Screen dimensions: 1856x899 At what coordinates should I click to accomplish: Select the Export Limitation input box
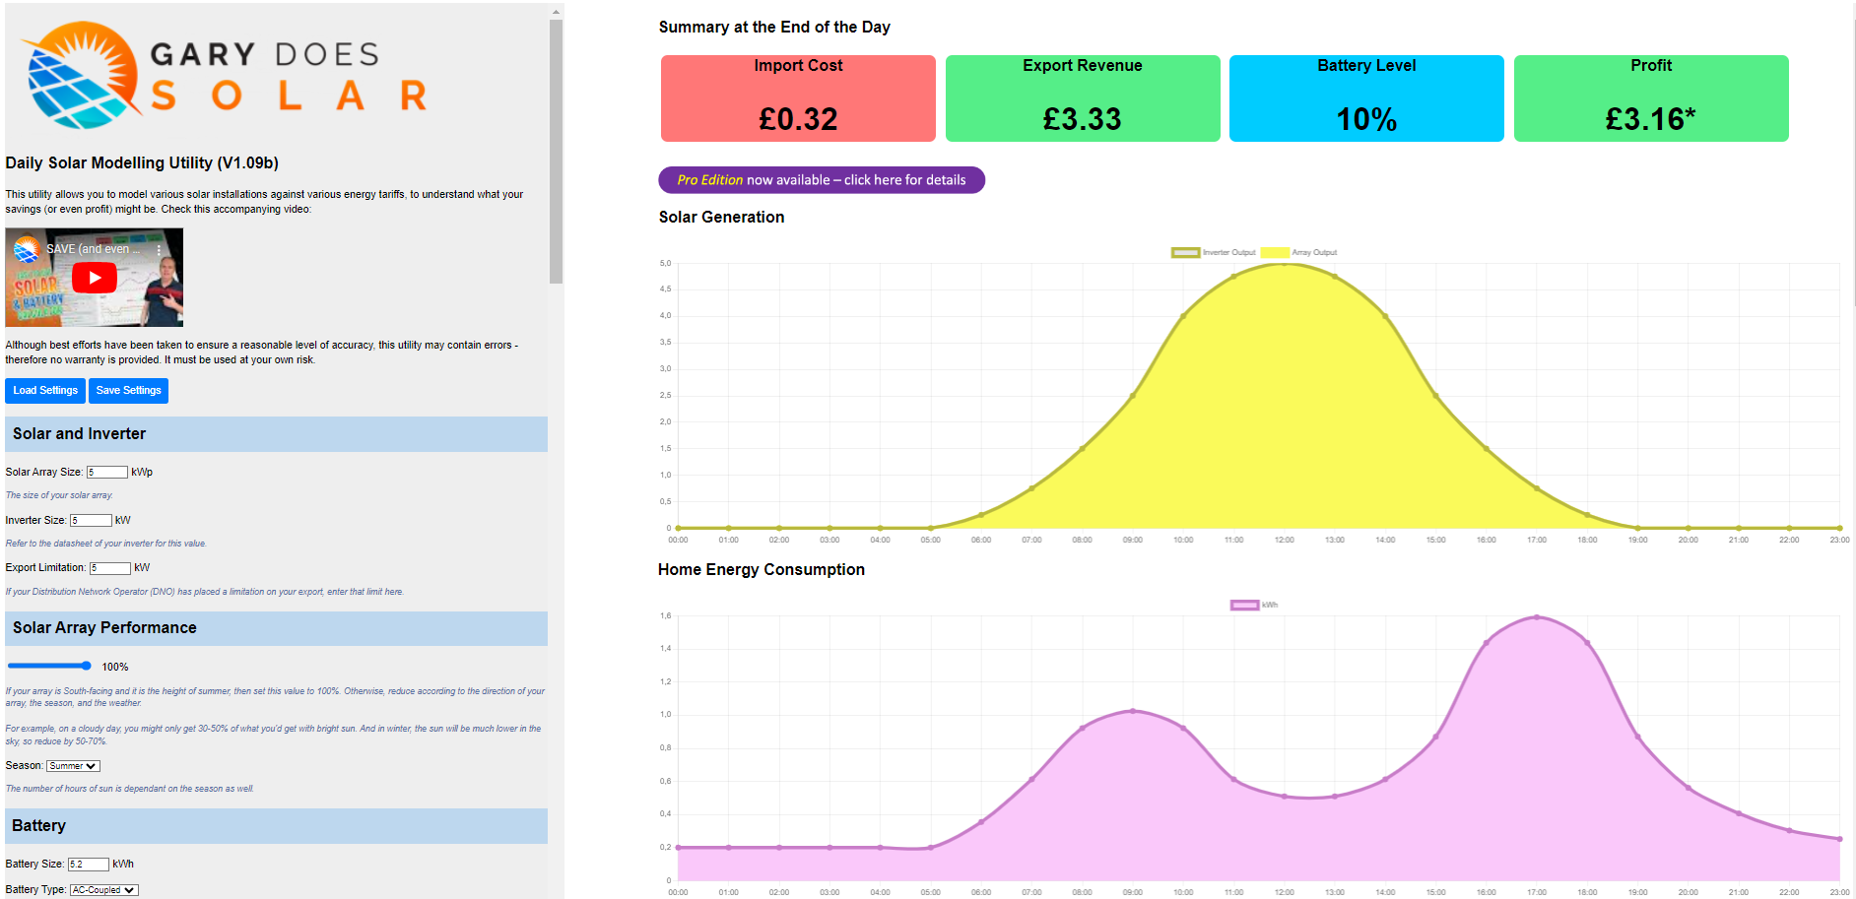(109, 568)
